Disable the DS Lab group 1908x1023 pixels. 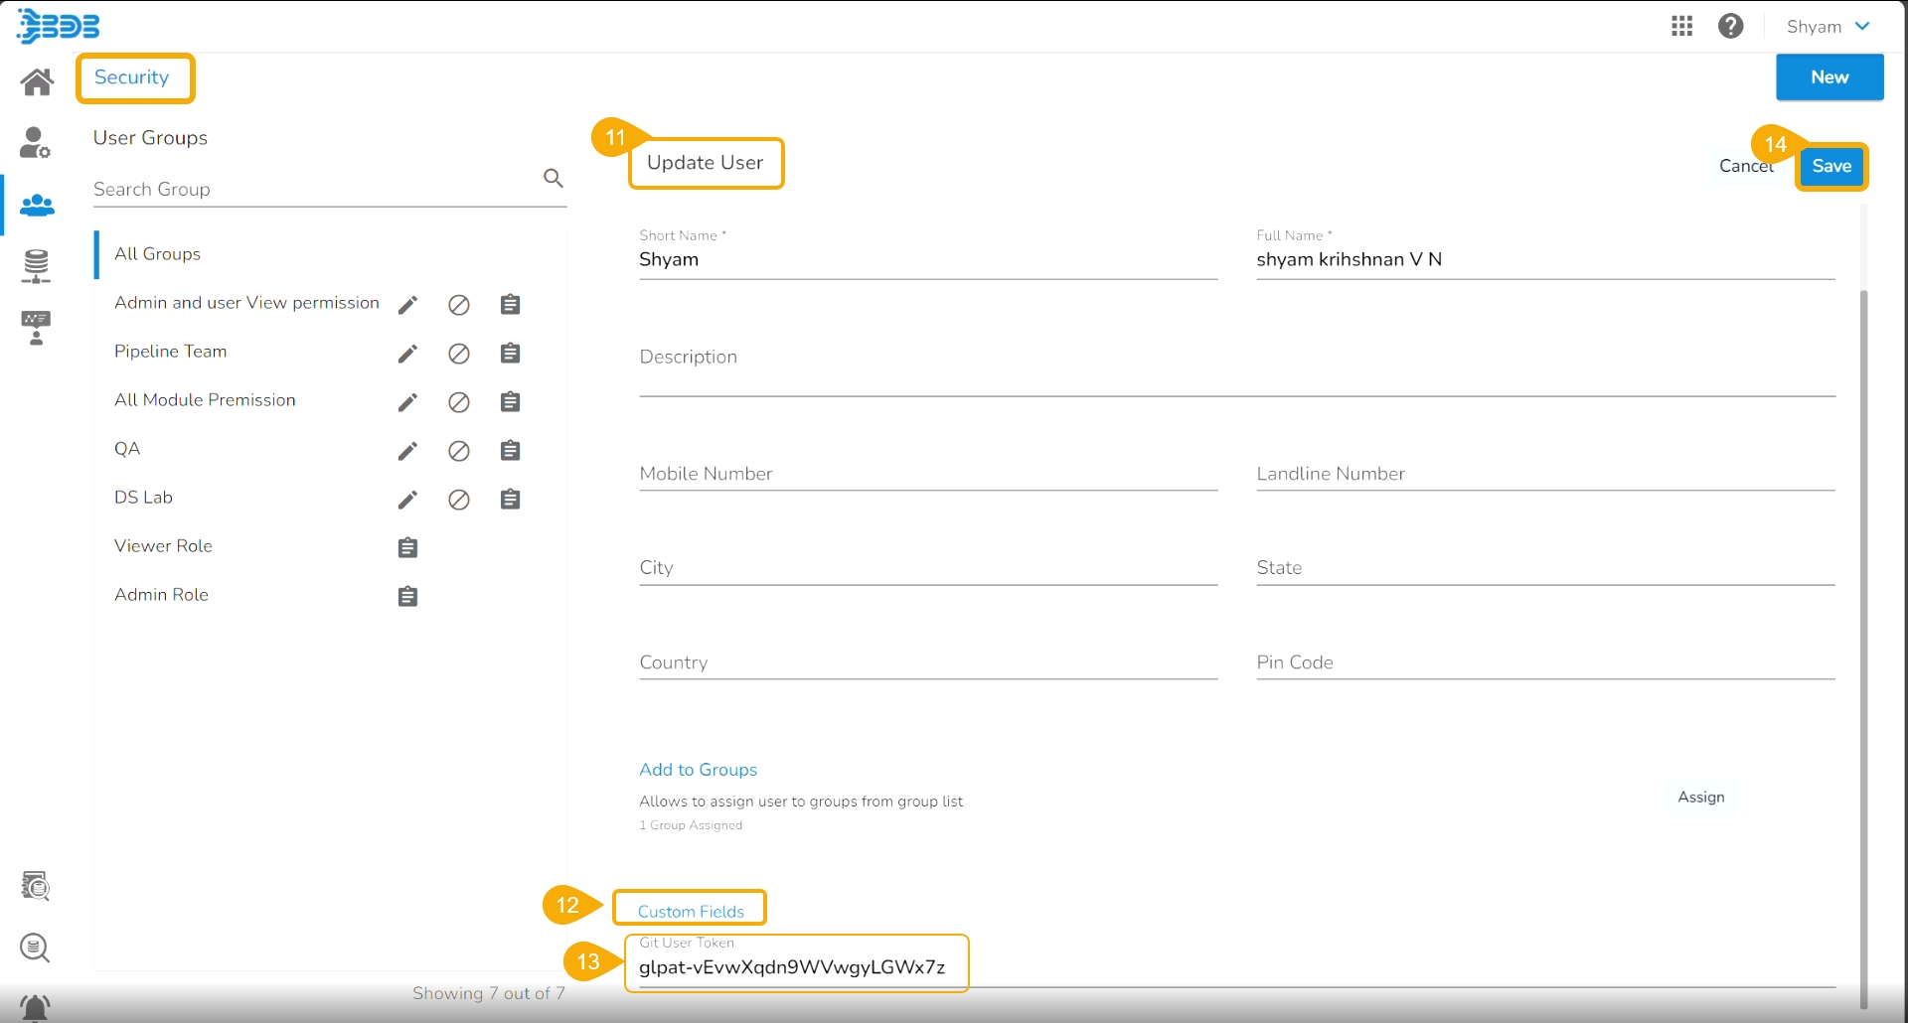[x=458, y=500]
